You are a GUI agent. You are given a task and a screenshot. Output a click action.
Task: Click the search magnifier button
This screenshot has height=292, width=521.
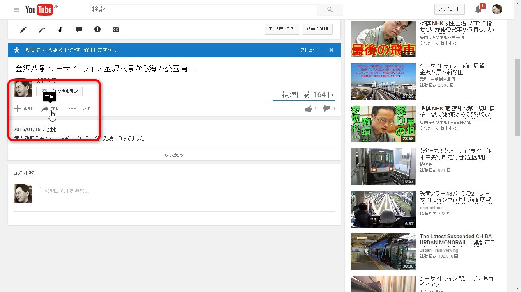[330, 9]
